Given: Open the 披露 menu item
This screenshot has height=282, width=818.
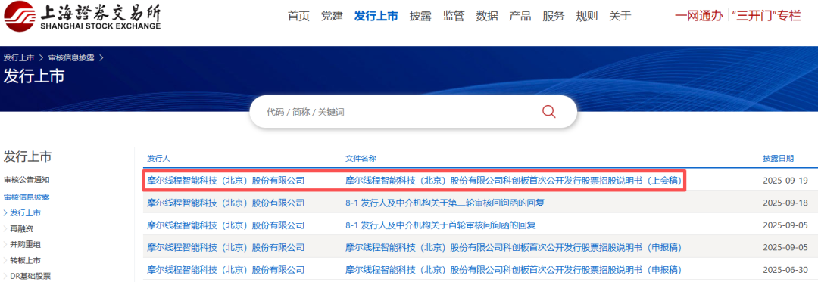Looking at the screenshot, I should coord(420,16).
